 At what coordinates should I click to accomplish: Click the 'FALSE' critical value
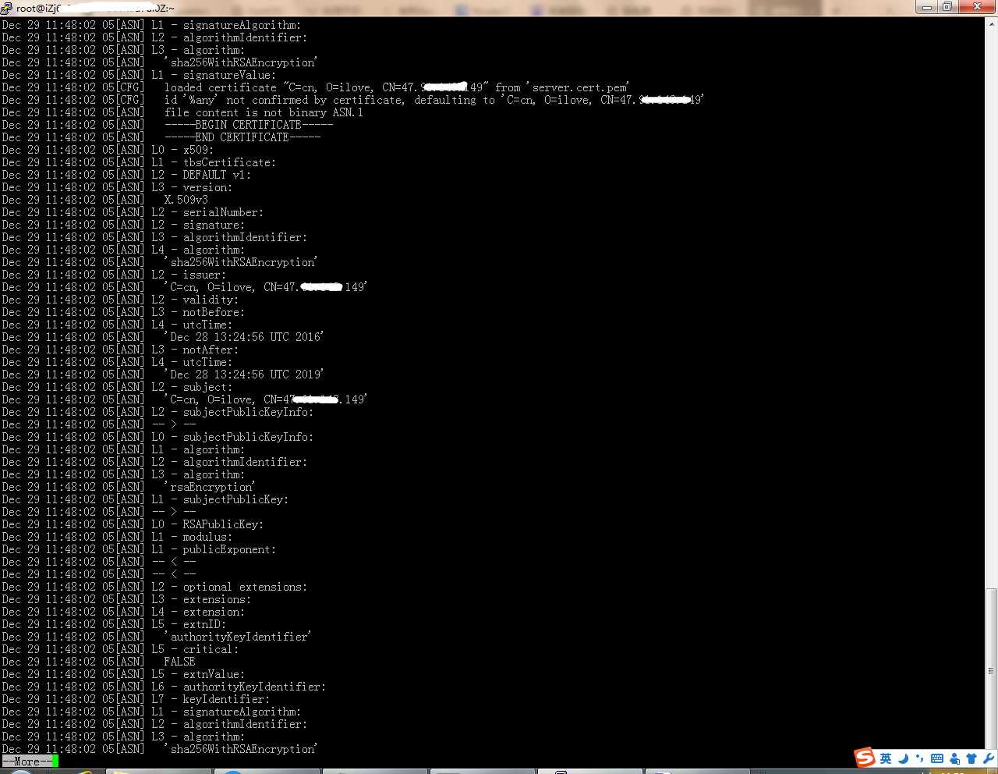click(x=179, y=662)
